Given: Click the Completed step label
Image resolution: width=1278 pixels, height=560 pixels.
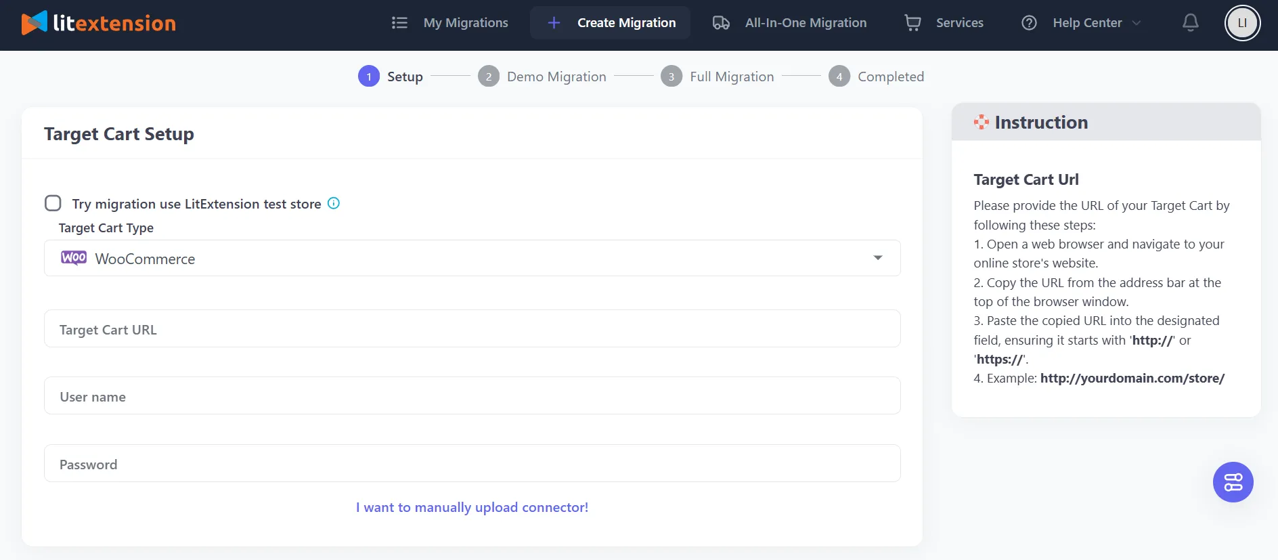Looking at the screenshot, I should pos(891,77).
